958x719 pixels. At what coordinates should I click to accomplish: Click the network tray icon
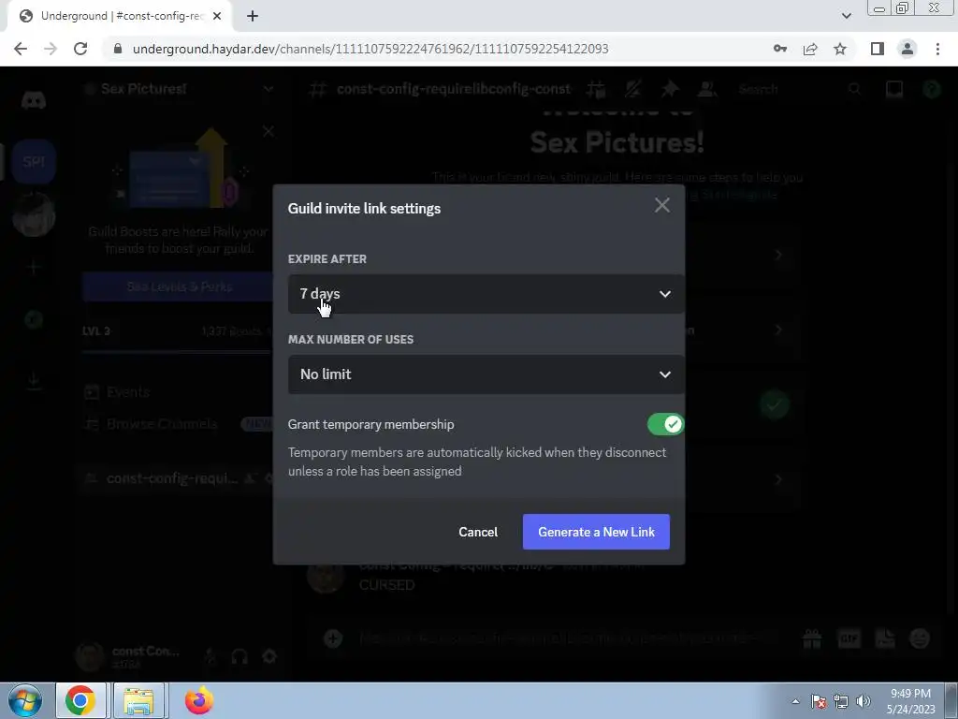point(841,701)
